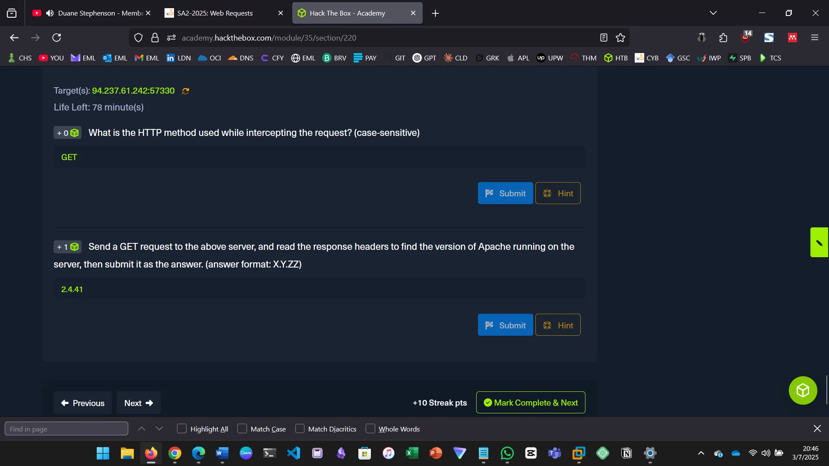
Task: Expand hidden system tray icons chevron
Action: (x=701, y=453)
